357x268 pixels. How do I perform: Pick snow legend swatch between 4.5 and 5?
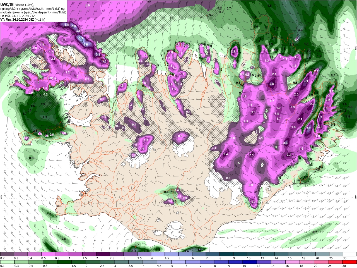[x=171, y=254]
